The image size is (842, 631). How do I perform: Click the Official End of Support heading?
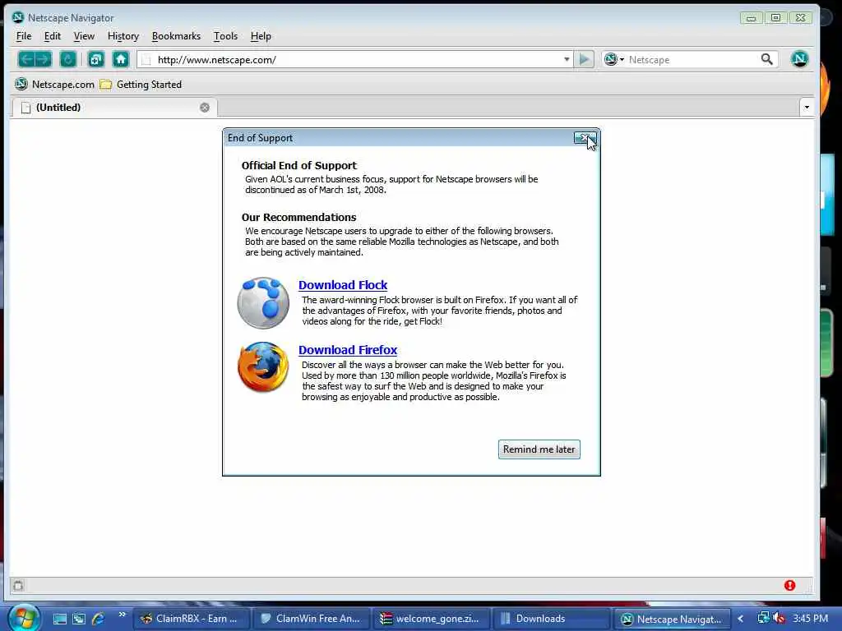tap(299, 165)
